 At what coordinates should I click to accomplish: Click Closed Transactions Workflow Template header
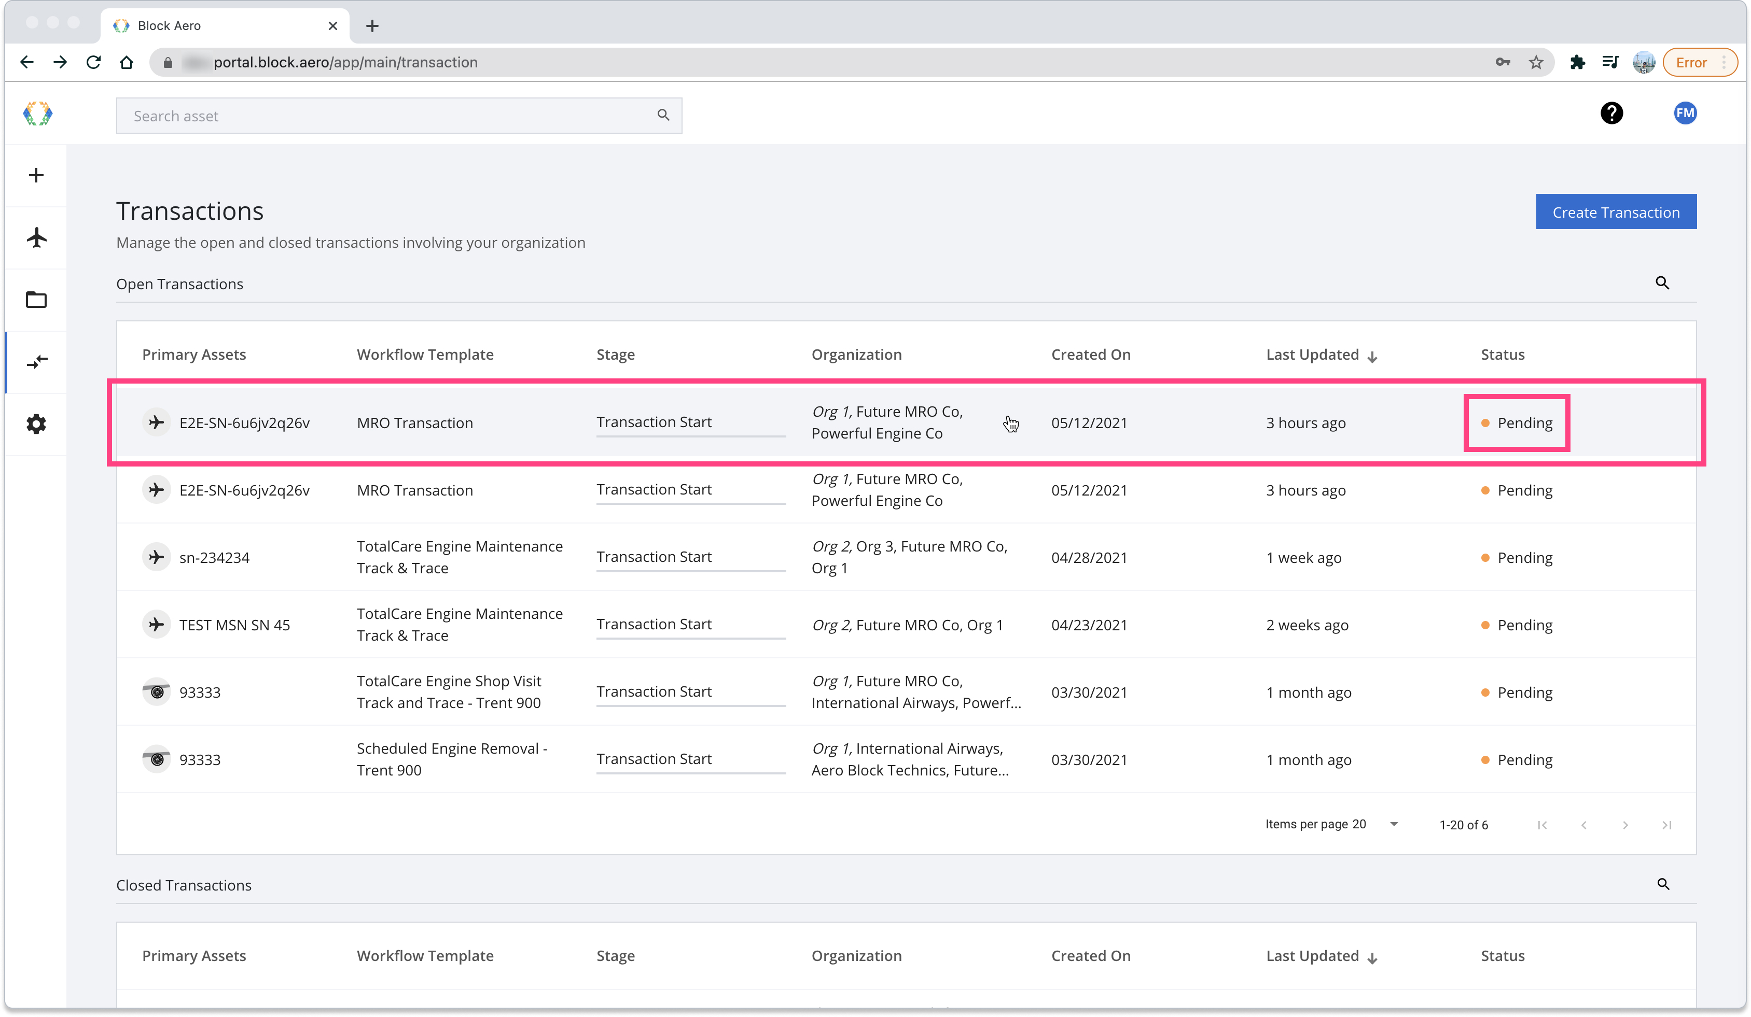(x=425, y=956)
